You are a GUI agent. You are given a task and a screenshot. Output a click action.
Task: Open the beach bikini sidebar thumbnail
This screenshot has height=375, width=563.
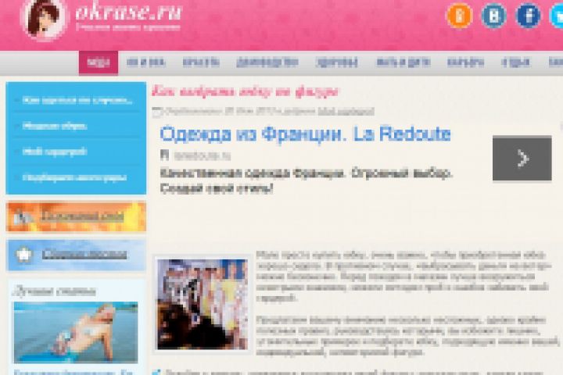(x=76, y=333)
